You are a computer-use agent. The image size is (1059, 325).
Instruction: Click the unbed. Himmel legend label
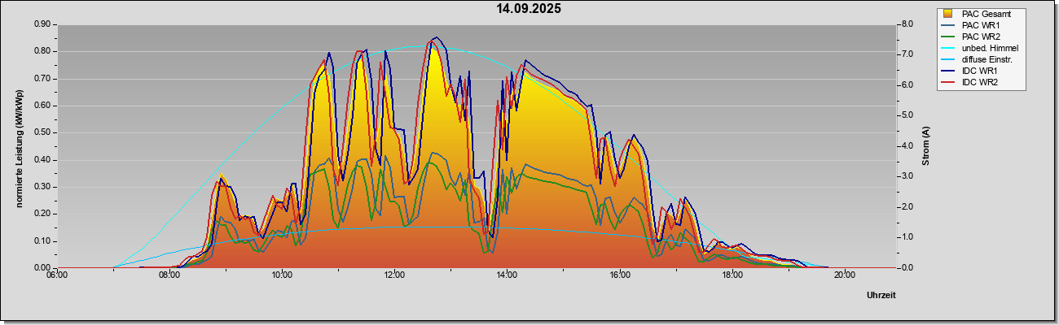[x=990, y=48]
